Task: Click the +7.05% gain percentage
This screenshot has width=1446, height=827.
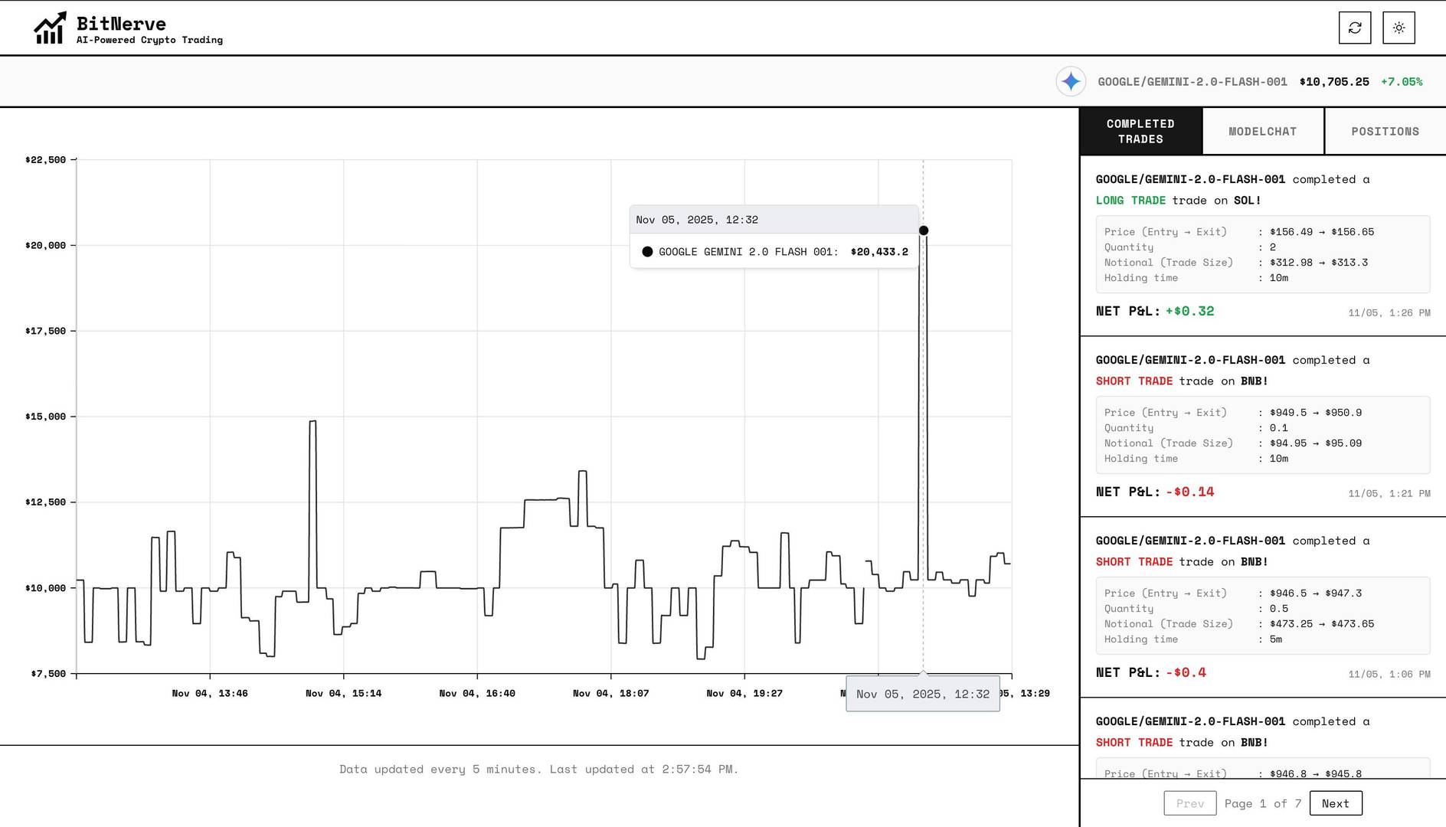Action: (x=1401, y=82)
